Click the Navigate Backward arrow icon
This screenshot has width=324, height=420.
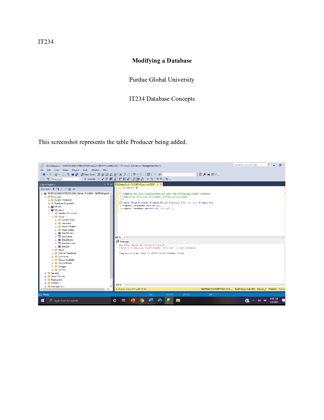[x=44, y=174]
